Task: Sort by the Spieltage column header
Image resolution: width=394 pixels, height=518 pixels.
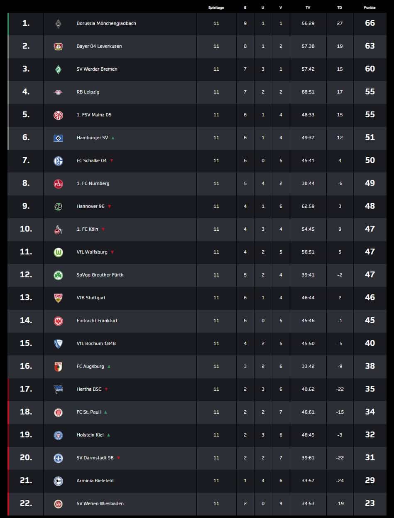Action: click(x=216, y=8)
